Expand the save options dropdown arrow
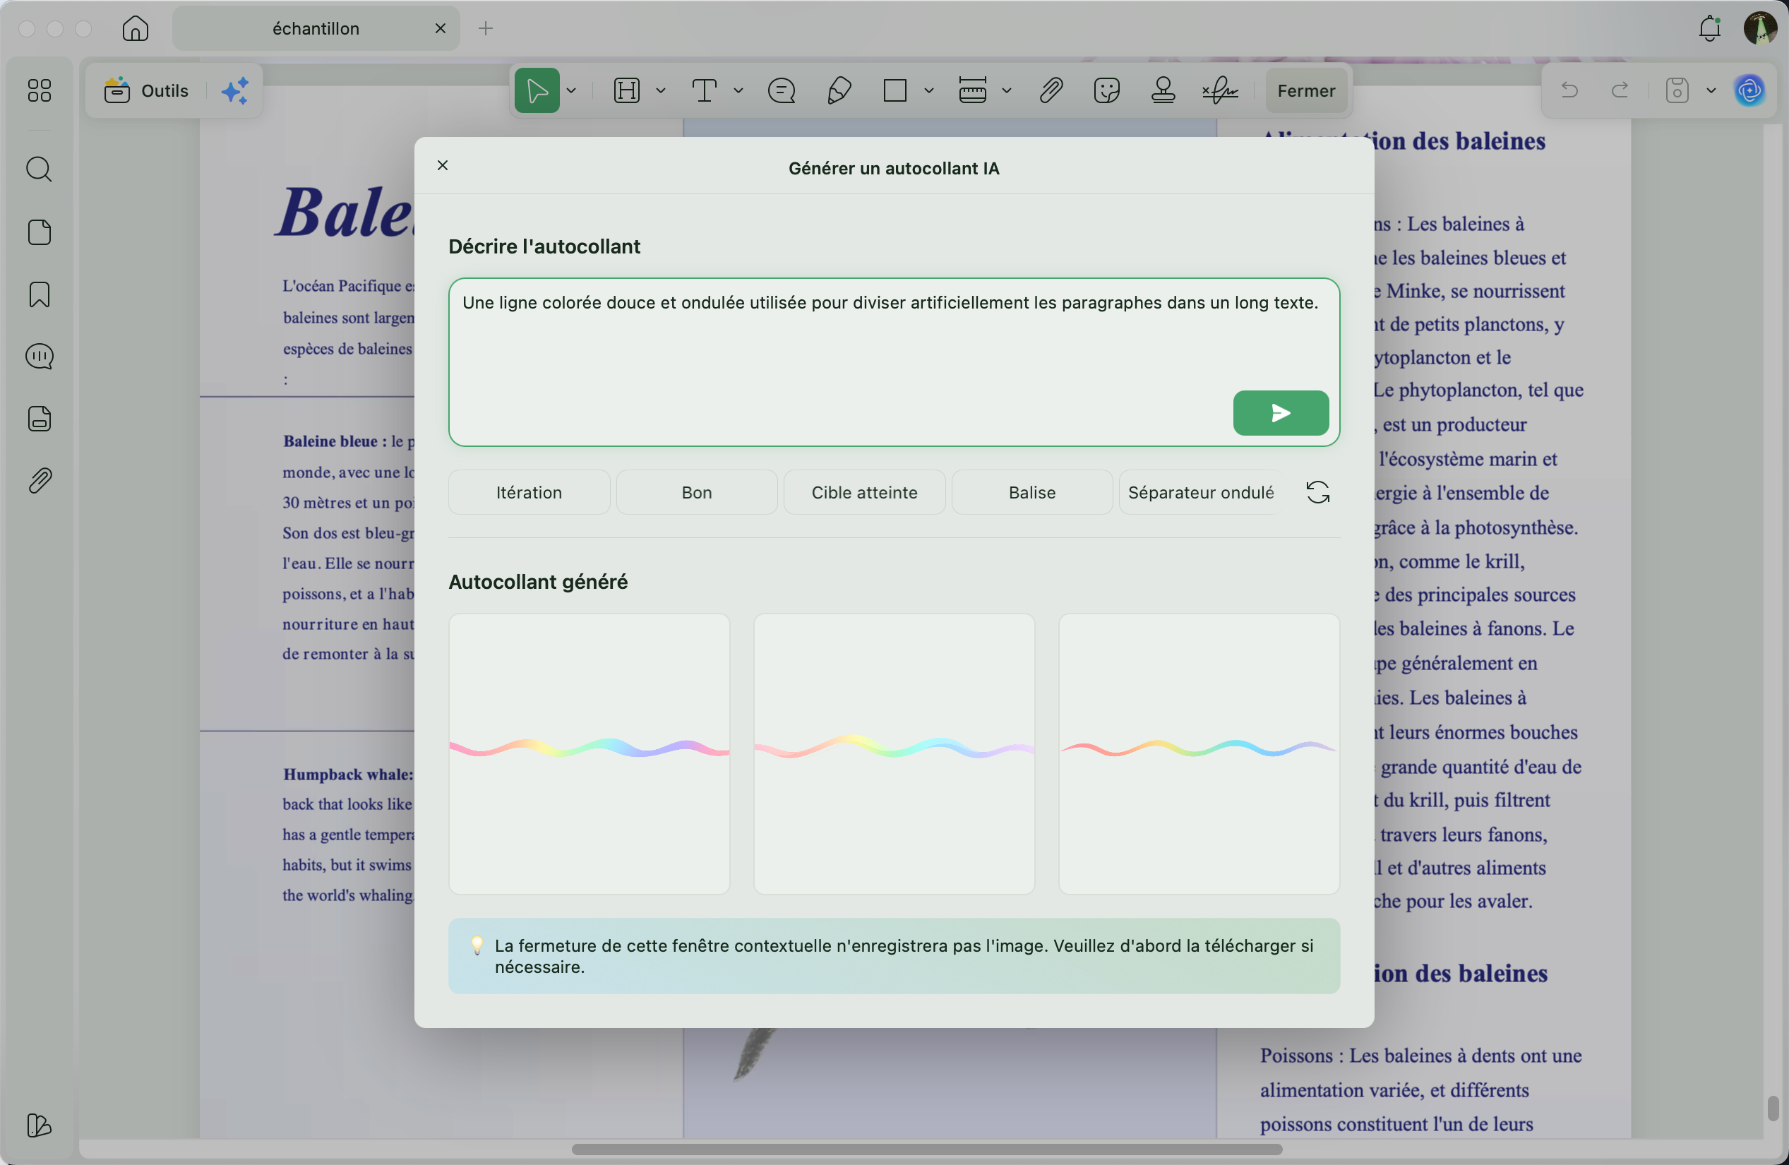The height and width of the screenshot is (1165, 1789). (1711, 91)
